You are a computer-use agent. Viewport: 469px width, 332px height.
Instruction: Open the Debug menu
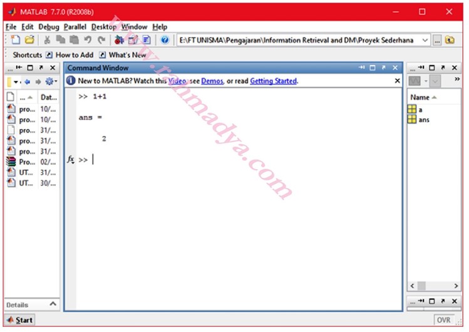[x=48, y=27]
